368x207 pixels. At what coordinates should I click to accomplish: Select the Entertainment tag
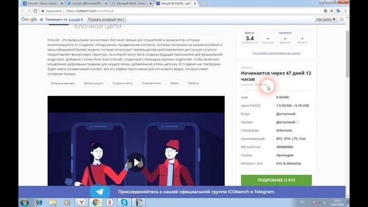(151, 83)
